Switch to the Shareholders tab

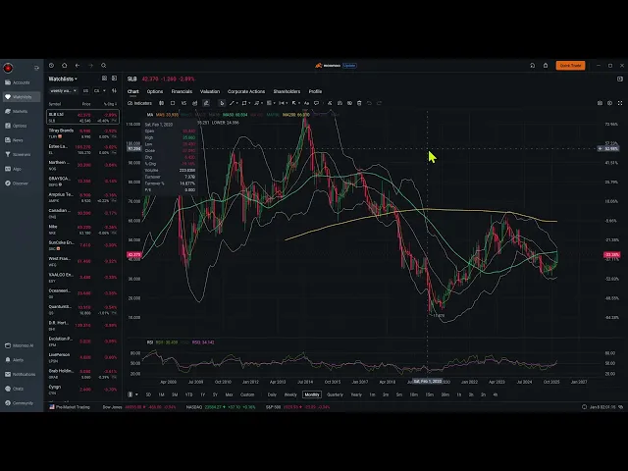click(x=287, y=91)
